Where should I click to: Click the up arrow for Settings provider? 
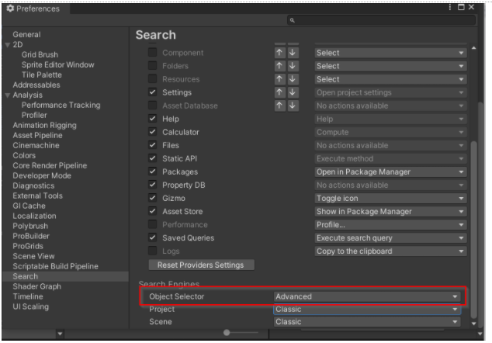[x=281, y=92]
